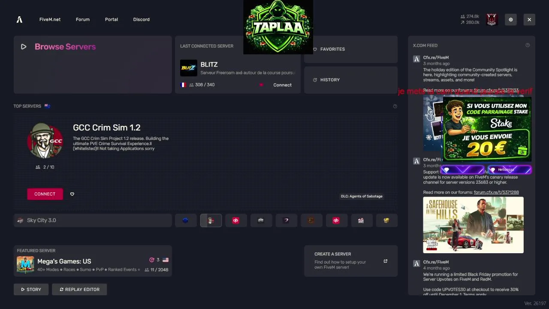Launch Story mode
The height and width of the screenshot is (309, 549).
[x=31, y=289]
